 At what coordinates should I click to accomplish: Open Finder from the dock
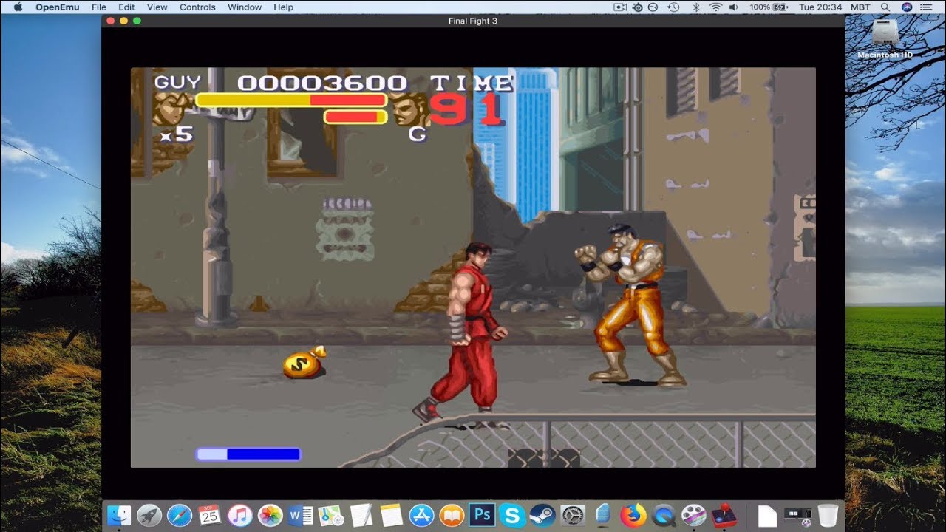[119, 515]
